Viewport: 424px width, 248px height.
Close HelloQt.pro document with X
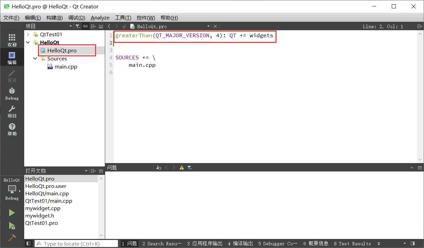click(x=215, y=26)
